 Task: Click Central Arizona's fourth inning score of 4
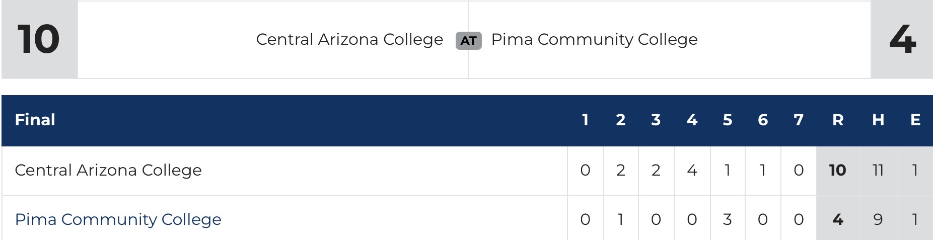click(x=692, y=170)
